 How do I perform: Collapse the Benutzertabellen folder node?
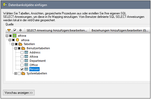click(16, 48)
